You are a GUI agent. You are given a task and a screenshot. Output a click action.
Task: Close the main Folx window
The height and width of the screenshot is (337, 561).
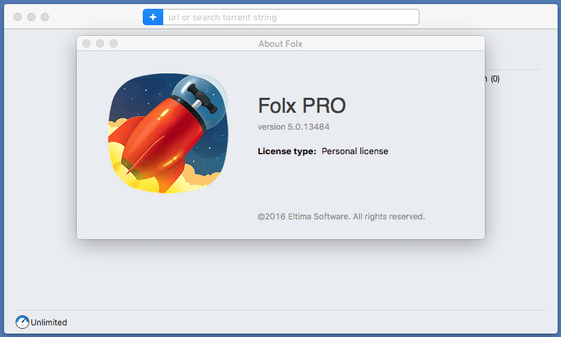point(18,17)
